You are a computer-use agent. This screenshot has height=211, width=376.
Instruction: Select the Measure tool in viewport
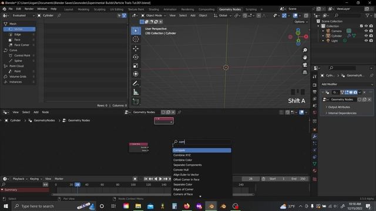[136, 92]
